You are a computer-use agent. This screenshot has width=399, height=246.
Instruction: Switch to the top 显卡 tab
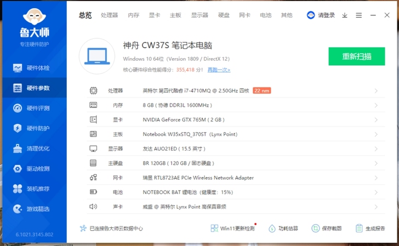coord(155,15)
